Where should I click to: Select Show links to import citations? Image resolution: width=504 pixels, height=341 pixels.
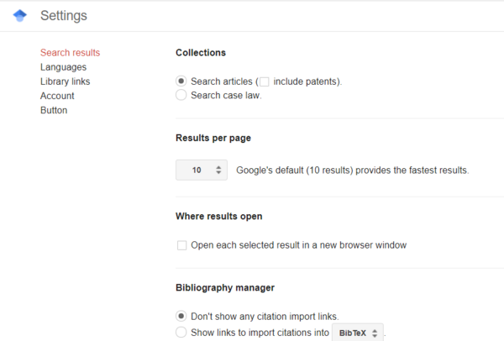[x=181, y=333]
